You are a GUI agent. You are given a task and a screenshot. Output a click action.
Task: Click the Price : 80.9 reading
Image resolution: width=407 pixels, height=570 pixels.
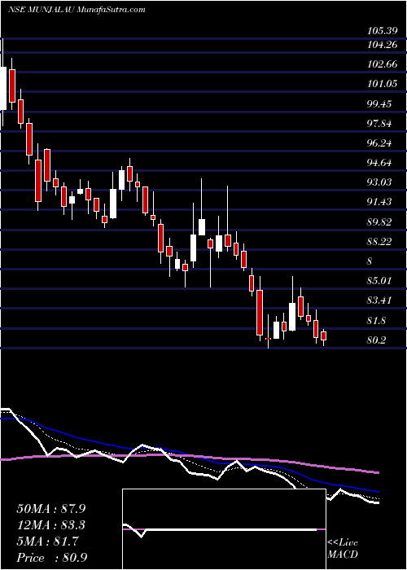tap(51, 558)
